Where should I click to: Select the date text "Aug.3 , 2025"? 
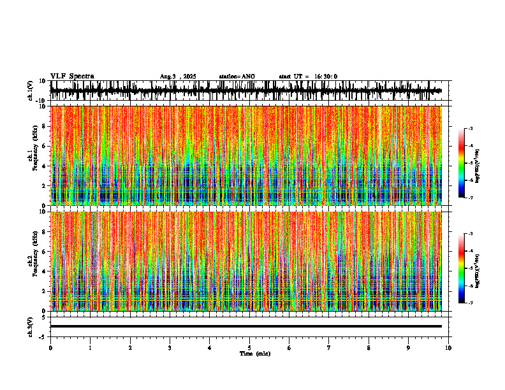click(178, 76)
